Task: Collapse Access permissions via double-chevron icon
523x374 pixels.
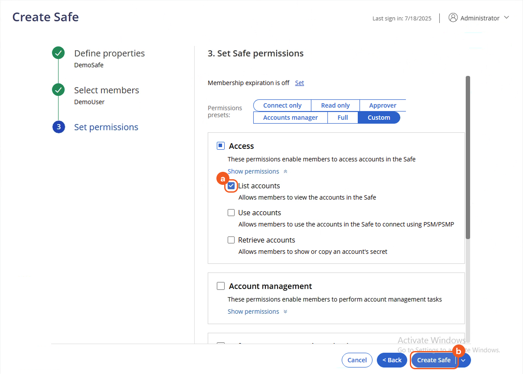Action: tap(285, 171)
